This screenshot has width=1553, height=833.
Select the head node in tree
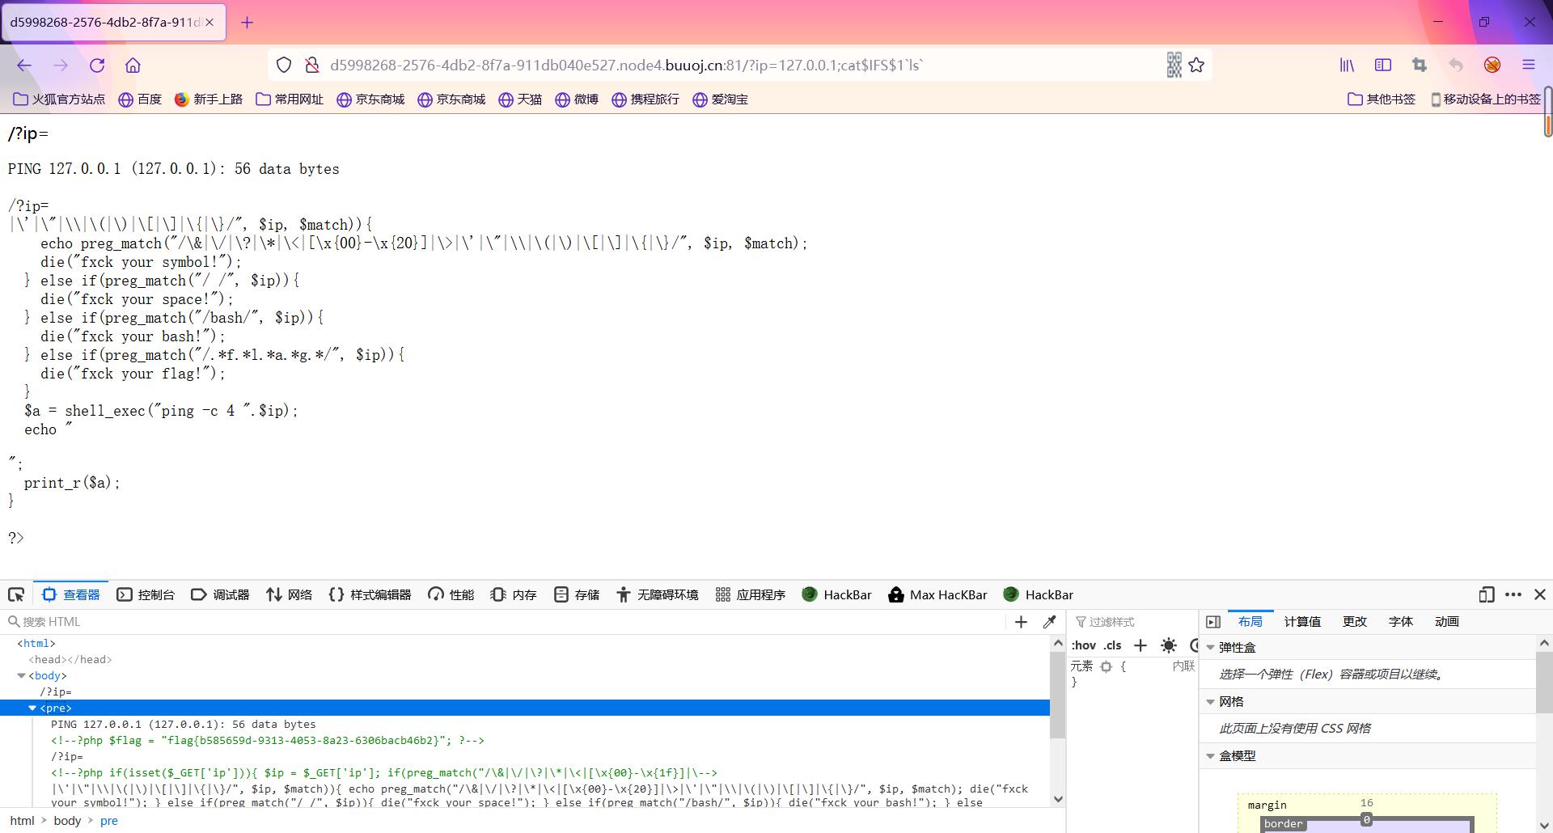[70, 660]
